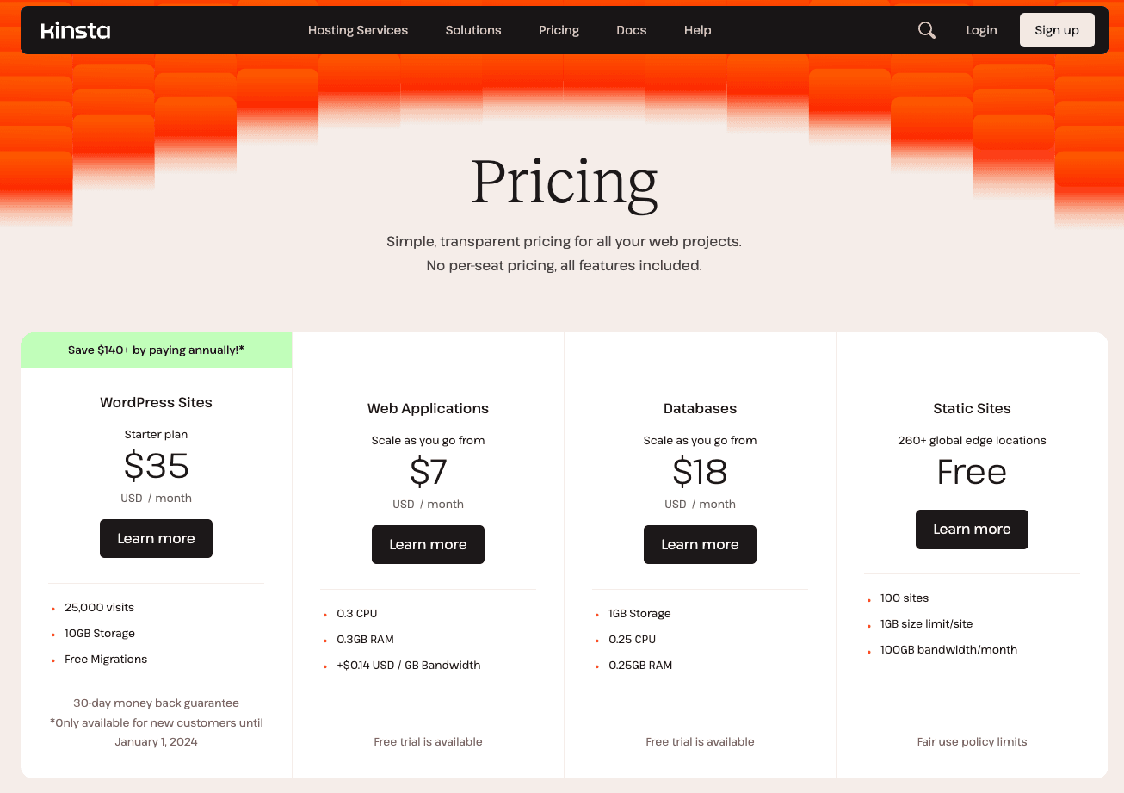Image resolution: width=1124 pixels, height=793 pixels.
Task: Click the $35 starter plan price
Action: click(x=156, y=467)
